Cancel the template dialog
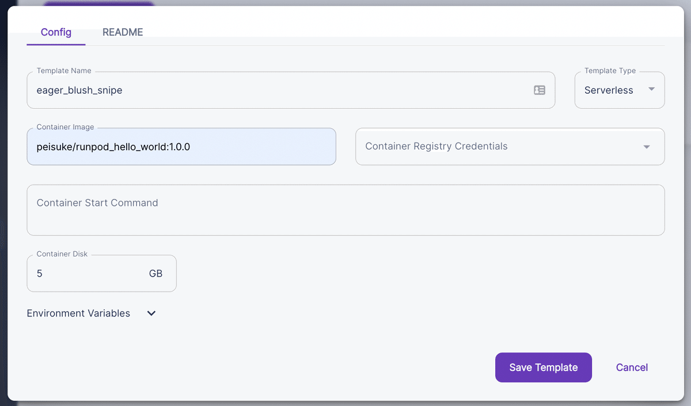 pos(632,367)
